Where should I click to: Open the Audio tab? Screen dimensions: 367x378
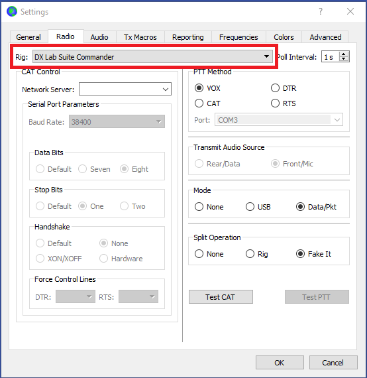[99, 37]
